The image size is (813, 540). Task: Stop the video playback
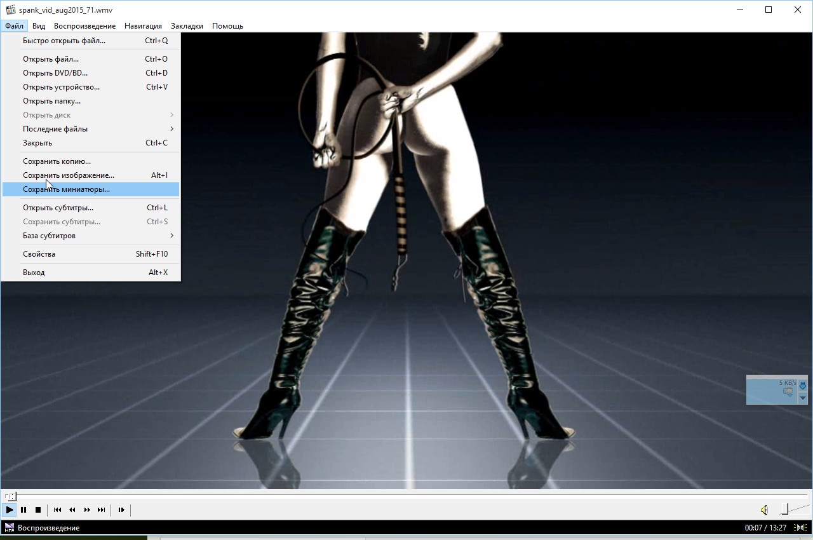[38, 510]
